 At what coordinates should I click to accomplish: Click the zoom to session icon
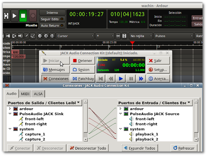click(52, 36)
